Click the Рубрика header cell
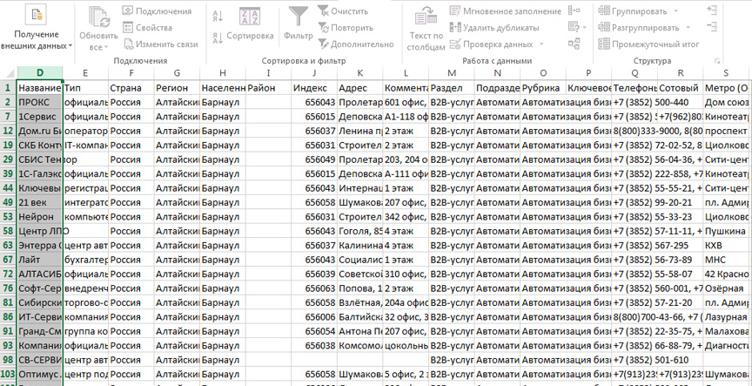This screenshot has width=752, height=386. pos(543,88)
